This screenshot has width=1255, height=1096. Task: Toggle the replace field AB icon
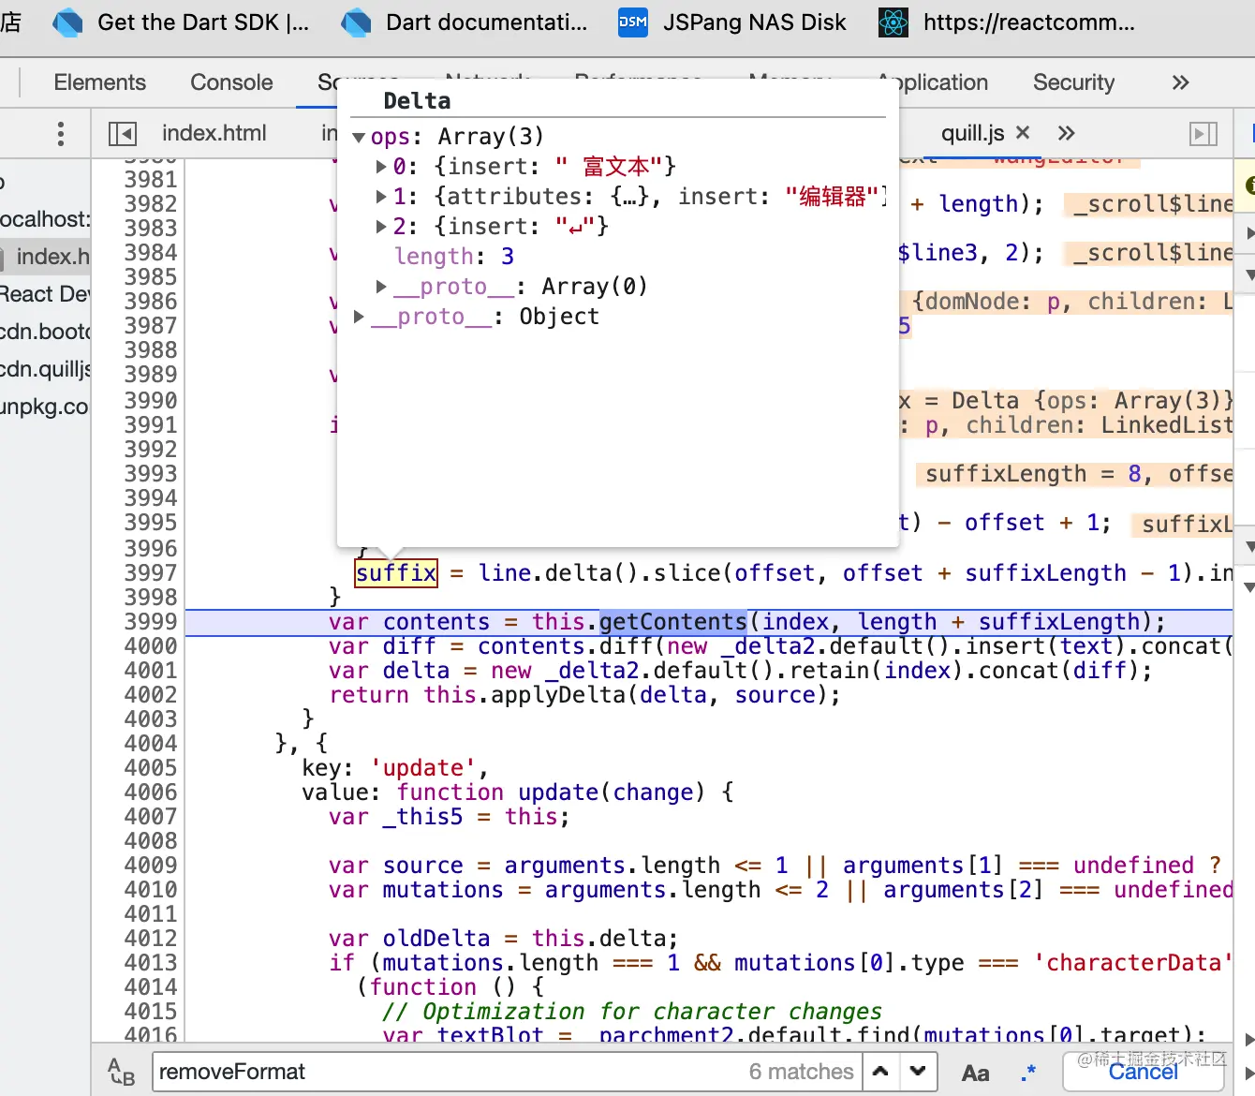click(121, 1072)
